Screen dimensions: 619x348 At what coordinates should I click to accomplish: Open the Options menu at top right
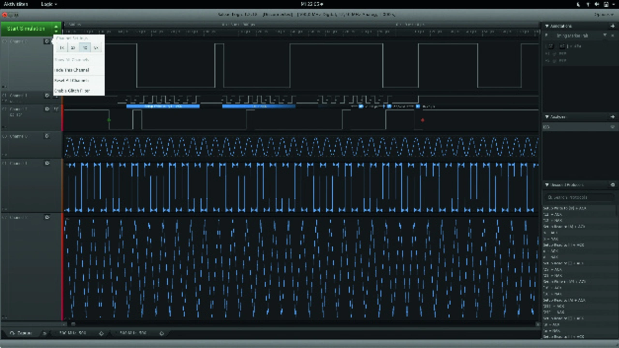pos(604,15)
